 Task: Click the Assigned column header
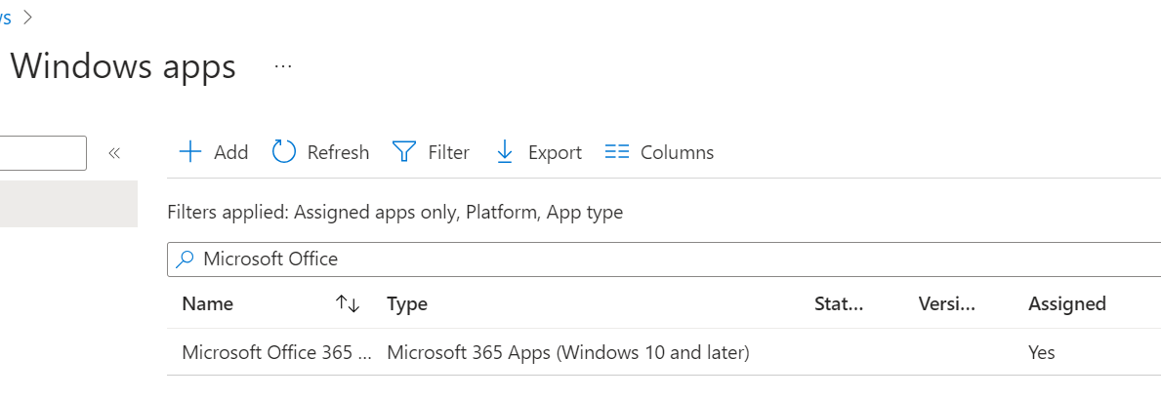1067,303
